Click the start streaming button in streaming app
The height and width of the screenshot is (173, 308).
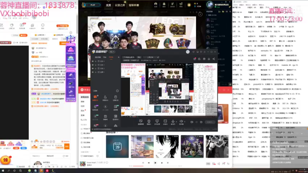click(210, 122)
